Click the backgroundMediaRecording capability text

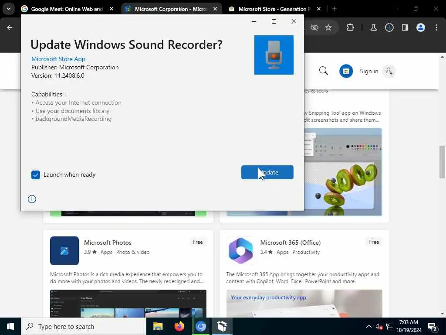pos(73,119)
